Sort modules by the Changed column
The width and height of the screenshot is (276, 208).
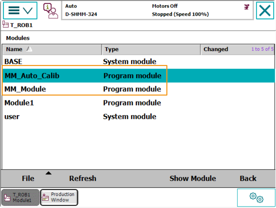click(238, 49)
